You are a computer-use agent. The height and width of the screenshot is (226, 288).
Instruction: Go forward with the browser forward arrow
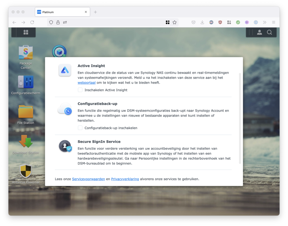23,23
